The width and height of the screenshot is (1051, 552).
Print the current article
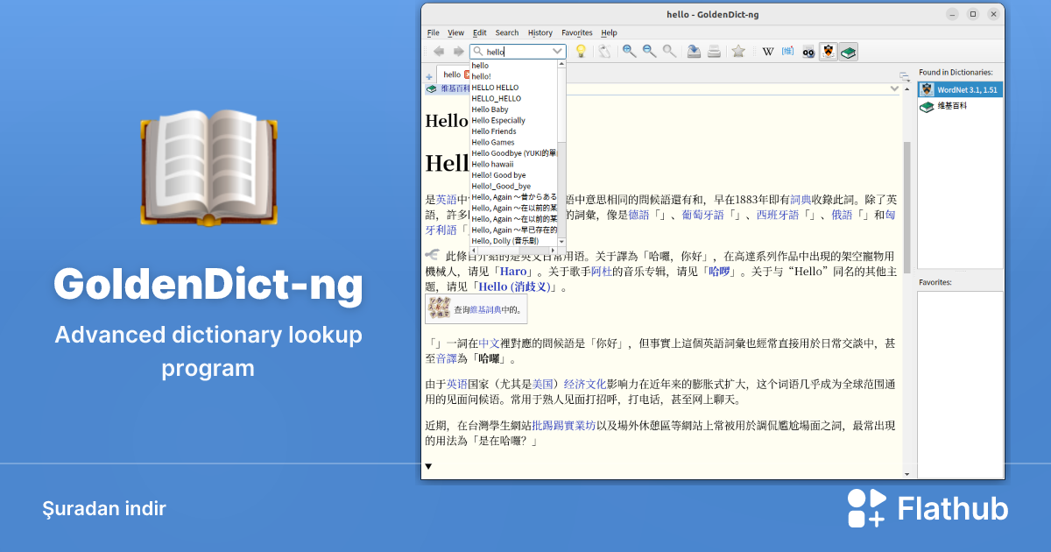[x=714, y=51]
